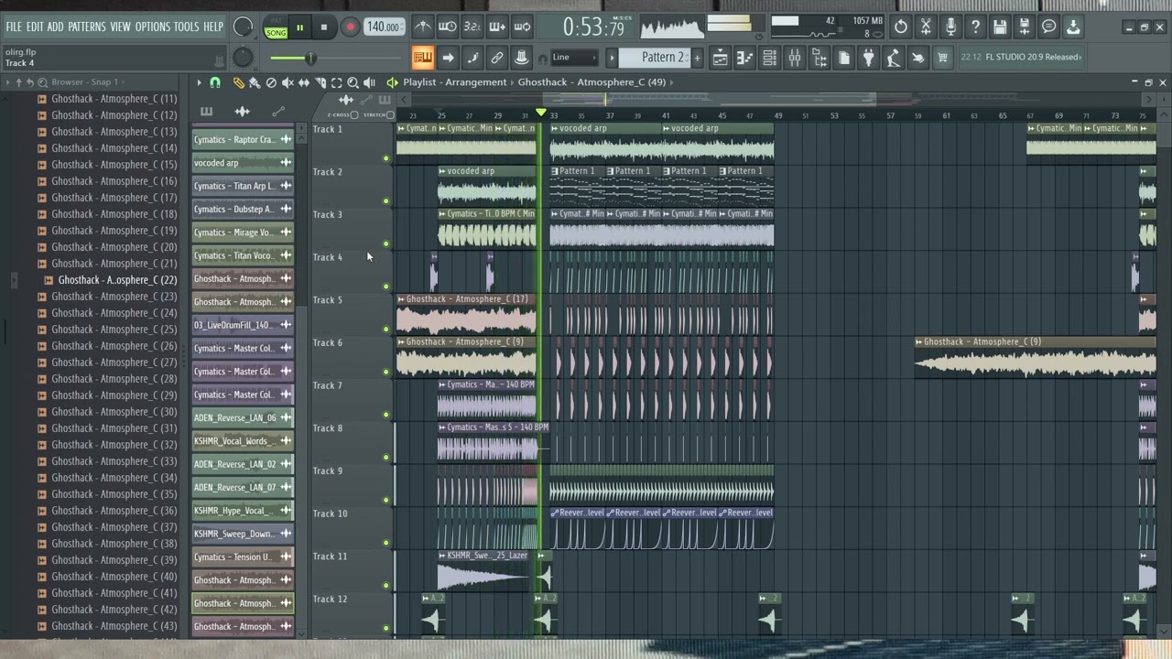The image size is (1172, 659).
Task: Add a new pattern with plus button
Action: pyautogui.click(x=697, y=58)
